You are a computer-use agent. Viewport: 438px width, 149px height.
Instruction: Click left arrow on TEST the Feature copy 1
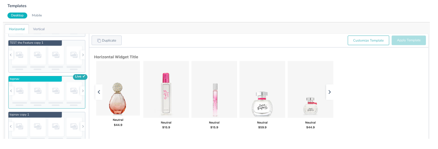point(11,55)
